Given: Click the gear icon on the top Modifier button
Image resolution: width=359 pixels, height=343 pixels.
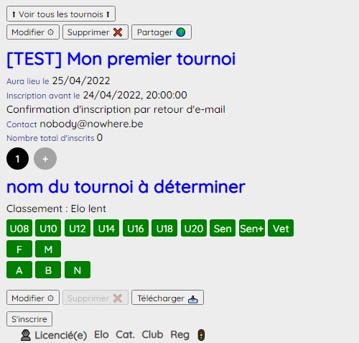Looking at the screenshot, I should point(50,32).
